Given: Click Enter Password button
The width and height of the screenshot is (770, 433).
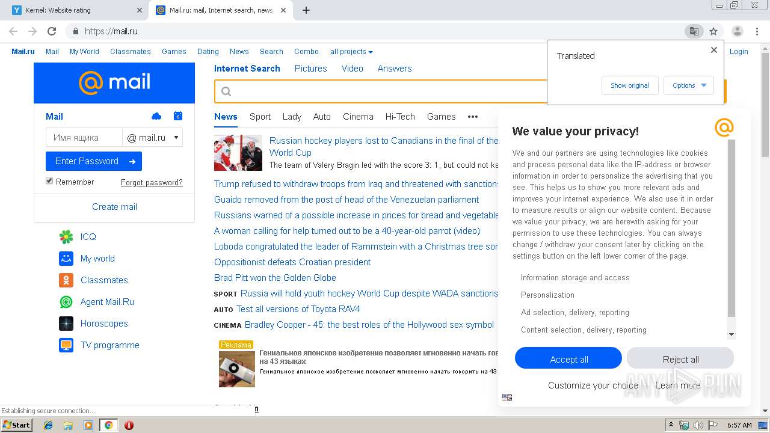Looking at the screenshot, I should point(94,161).
